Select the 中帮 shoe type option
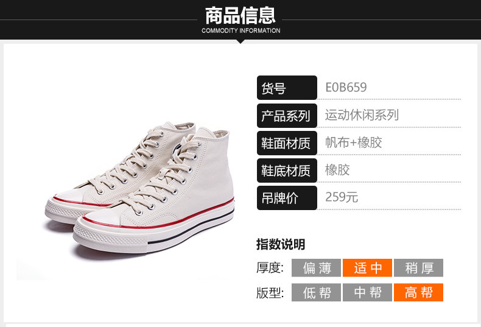481x327 pixels. click(x=368, y=292)
